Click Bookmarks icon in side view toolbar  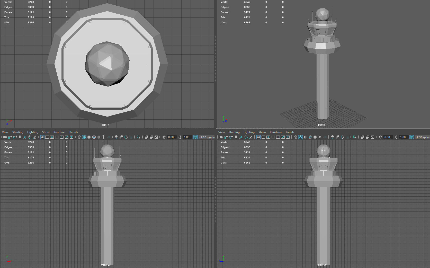click(236, 137)
